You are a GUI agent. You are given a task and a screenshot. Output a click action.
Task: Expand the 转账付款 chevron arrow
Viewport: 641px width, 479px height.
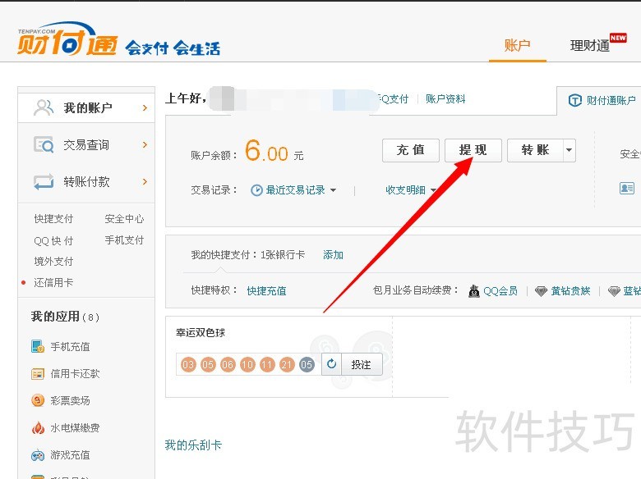pos(145,181)
